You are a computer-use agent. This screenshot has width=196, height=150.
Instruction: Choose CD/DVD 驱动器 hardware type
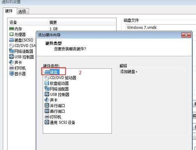(60, 78)
